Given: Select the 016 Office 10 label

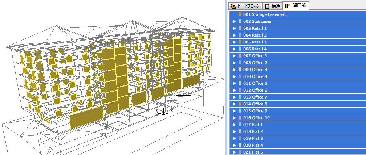Looking at the screenshot, I should click(x=256, y=118).
